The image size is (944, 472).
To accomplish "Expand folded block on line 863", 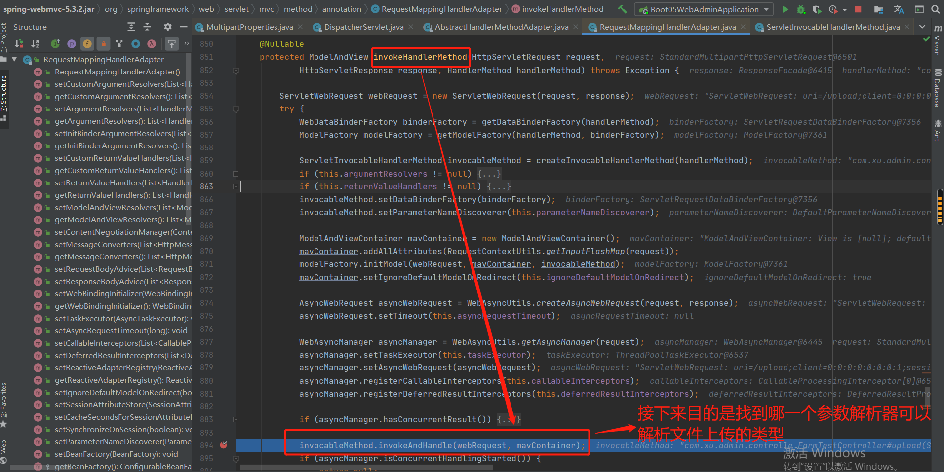I will 236,186.
